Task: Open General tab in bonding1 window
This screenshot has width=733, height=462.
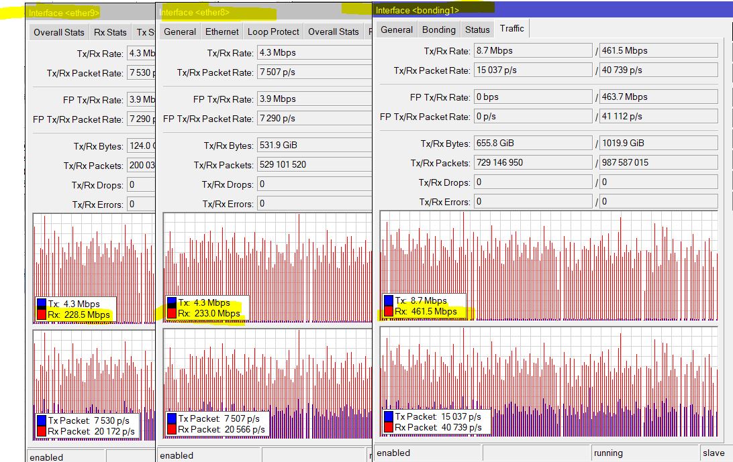Action: tap(397, 30)
